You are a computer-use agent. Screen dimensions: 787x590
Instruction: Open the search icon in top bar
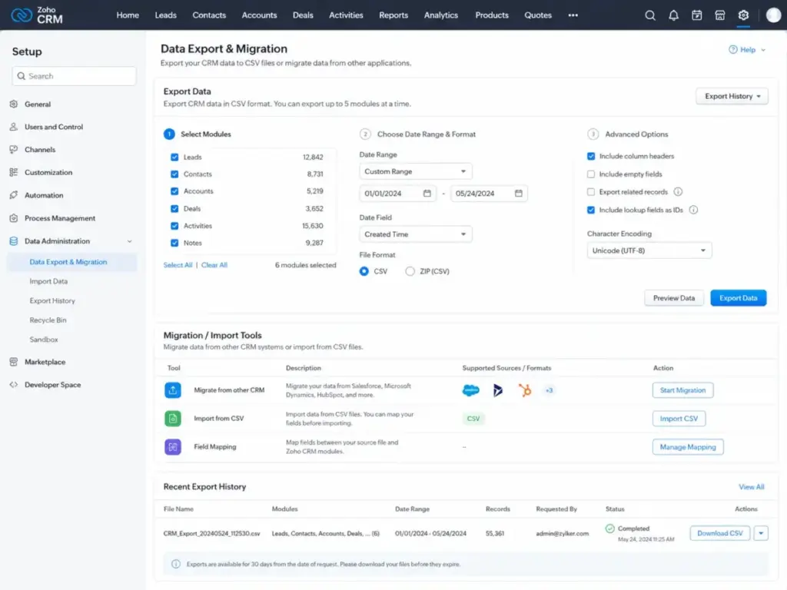[x=650, y=15]
